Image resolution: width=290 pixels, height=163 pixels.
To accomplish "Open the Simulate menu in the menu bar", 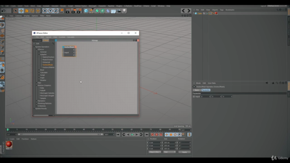I will coord(55,6).
